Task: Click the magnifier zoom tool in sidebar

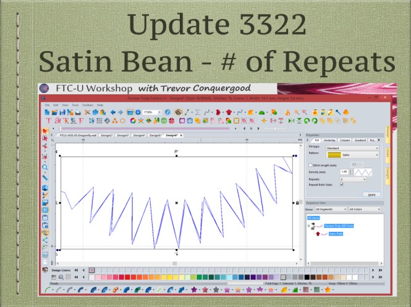Action: (x=45, y=167)
